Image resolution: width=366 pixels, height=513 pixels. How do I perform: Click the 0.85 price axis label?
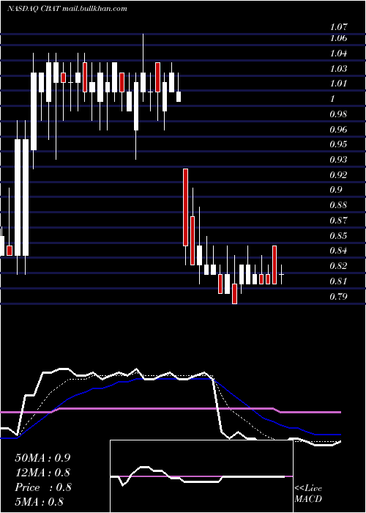click(338, 235)
